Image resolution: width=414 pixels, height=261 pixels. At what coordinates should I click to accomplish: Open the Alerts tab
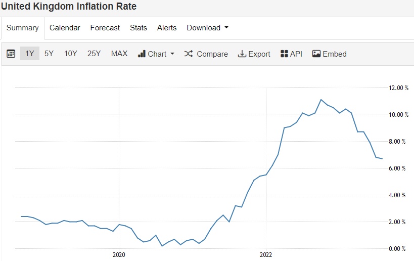167,28
